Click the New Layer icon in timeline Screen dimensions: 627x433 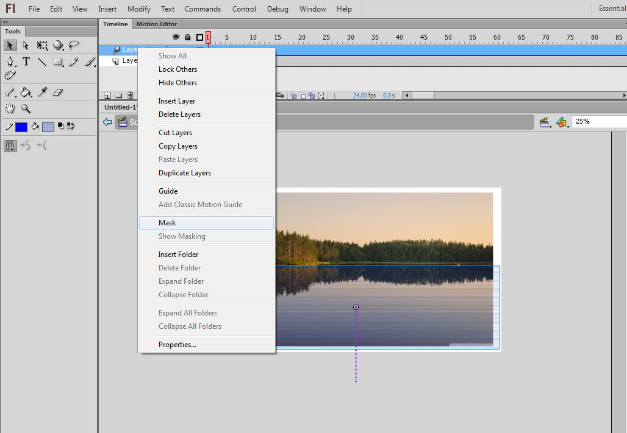click(107, 96)
